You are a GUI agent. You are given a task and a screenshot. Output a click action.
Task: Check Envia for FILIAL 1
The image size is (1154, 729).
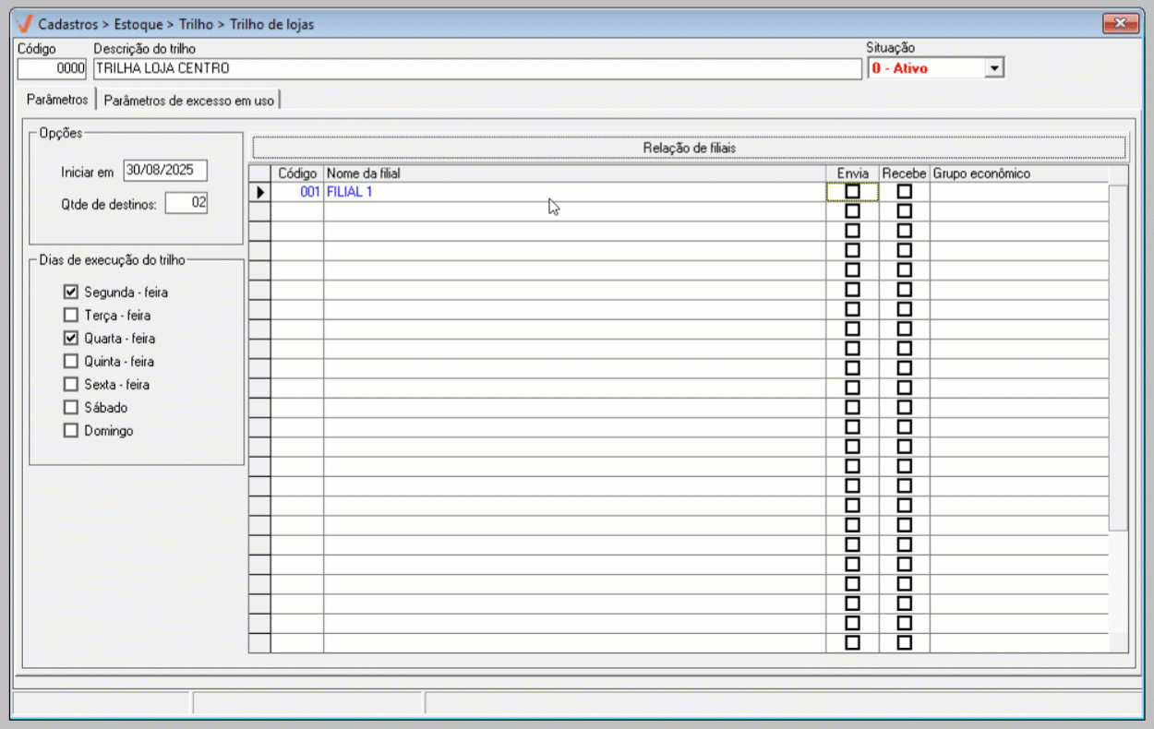pos(852,192)
